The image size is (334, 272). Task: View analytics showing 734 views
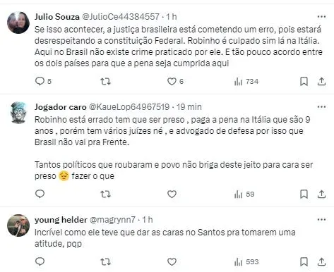[246, 82]
